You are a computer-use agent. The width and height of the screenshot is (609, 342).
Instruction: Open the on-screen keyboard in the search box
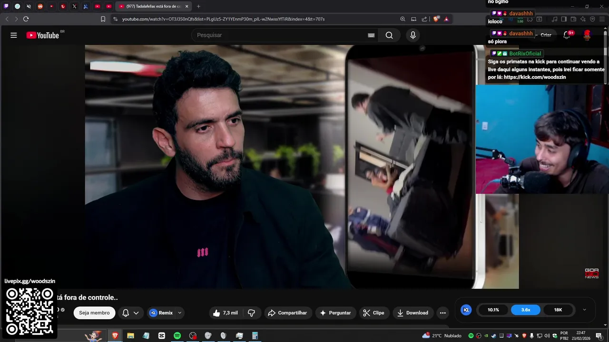[371, 35]
